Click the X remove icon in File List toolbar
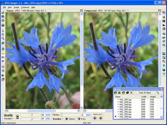Screen dimensions: 167x125 (132, 93)
